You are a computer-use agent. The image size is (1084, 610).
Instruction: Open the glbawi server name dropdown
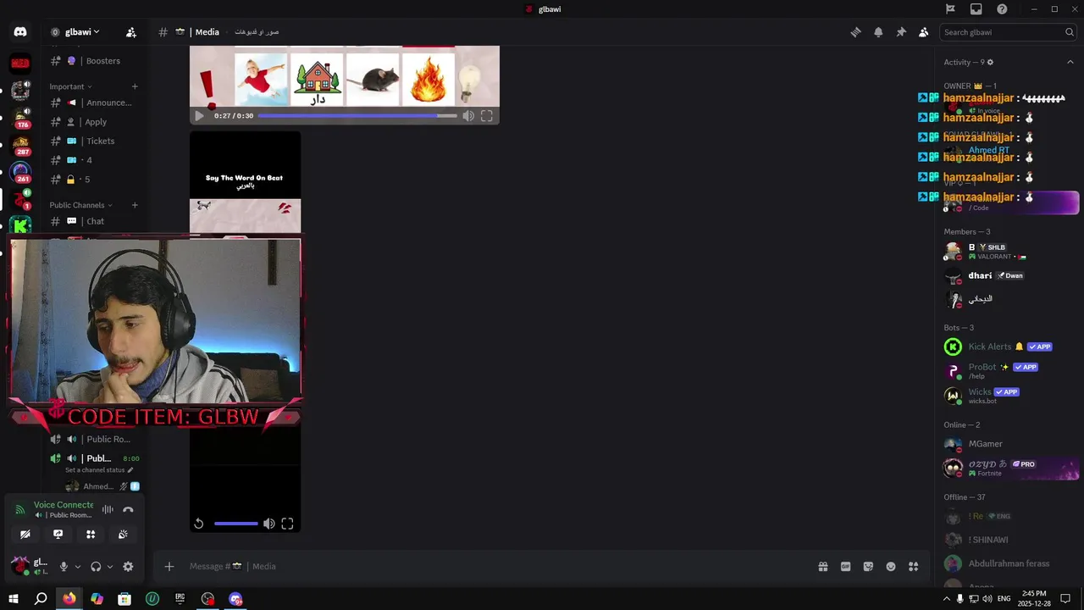82,32
